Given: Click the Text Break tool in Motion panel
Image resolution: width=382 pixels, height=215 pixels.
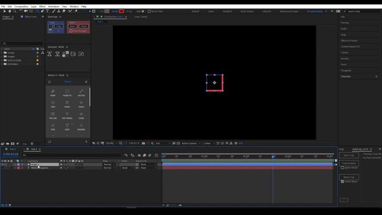Looking at the screenshot, I should 67,115.
